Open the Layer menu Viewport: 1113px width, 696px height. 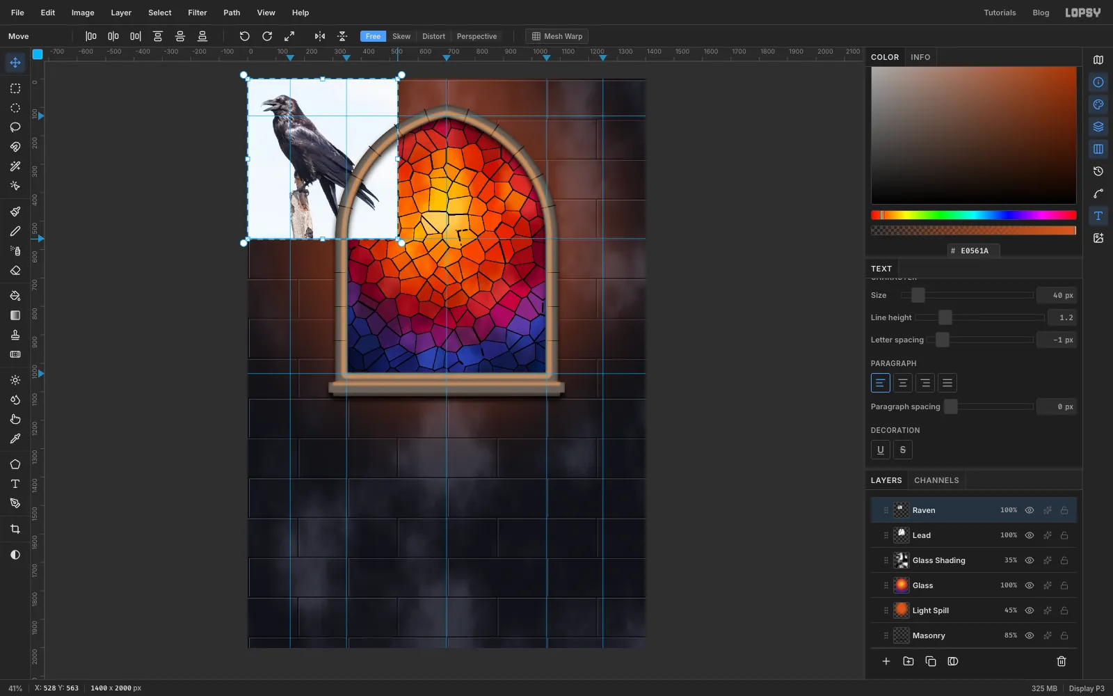click(x=121, y=13)
